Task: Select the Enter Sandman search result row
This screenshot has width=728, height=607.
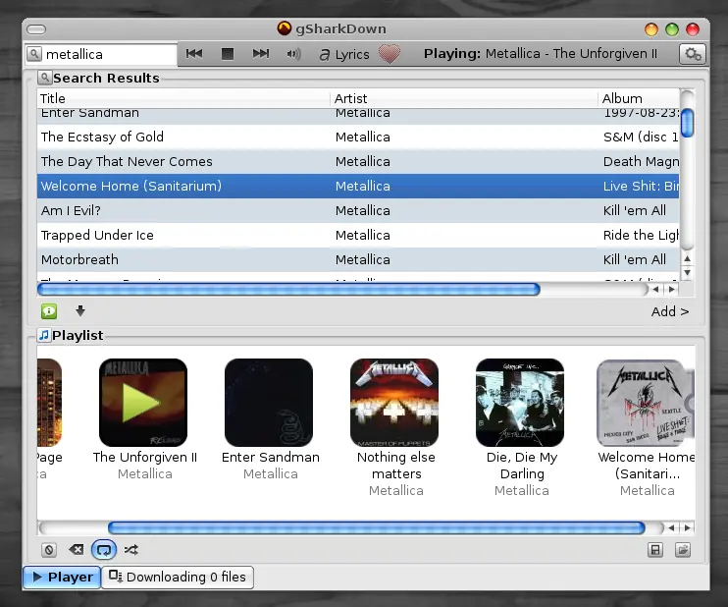Action: tap(358, 116)
